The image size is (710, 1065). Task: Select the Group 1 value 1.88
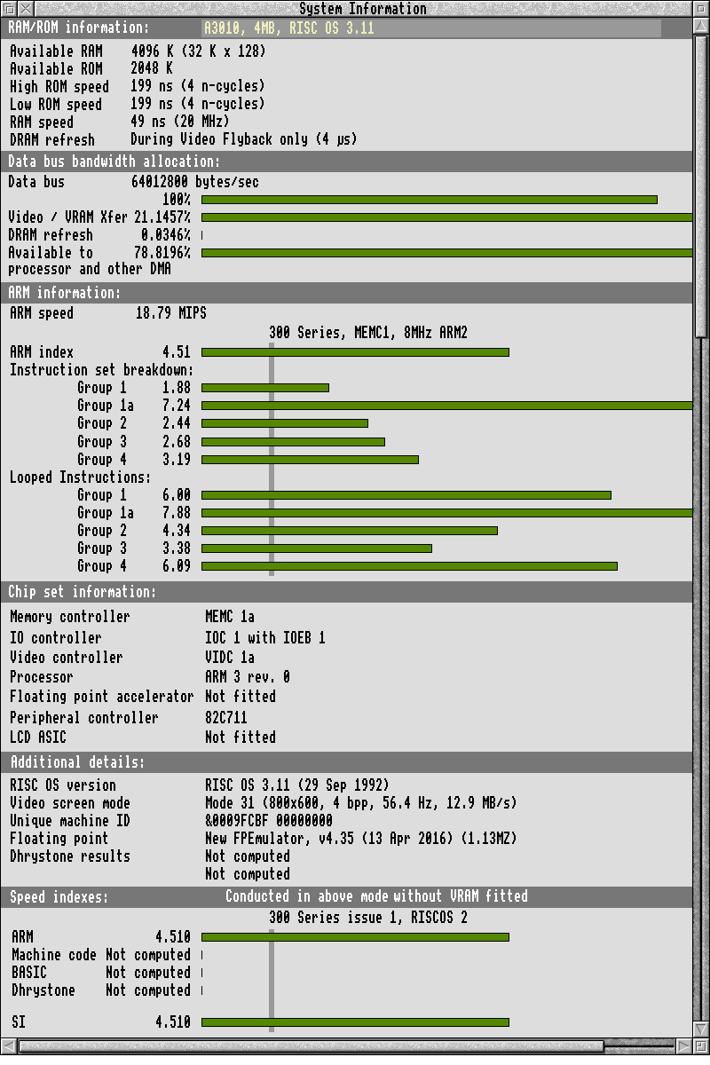(177, 388)
